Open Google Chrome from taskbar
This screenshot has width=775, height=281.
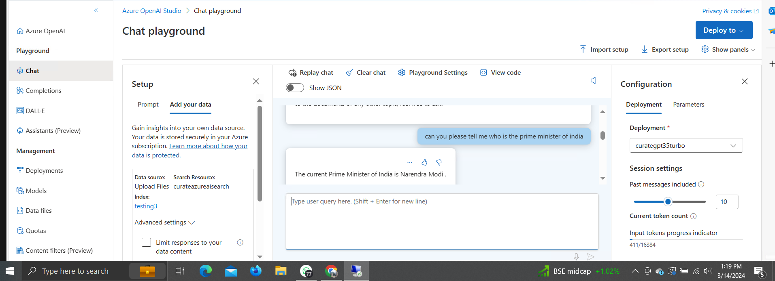(x=331, y=271)
